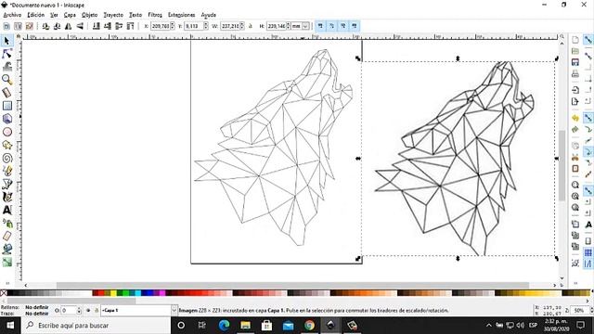This screenshot has height=334, width=594.
Task: Choose the Star polygon tool
Action: [x=6, y=145]
